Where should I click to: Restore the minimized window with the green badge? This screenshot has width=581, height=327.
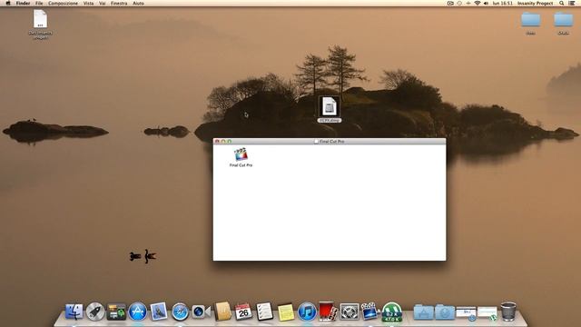tap(487, 313)
